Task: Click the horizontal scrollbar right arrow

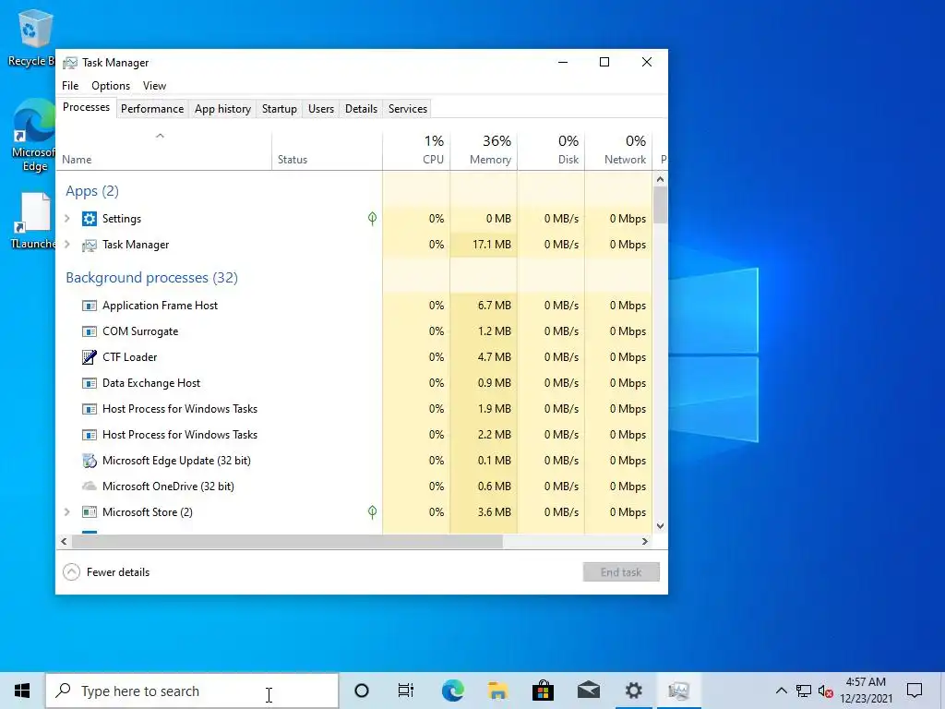Action: [x=645, y=541]
